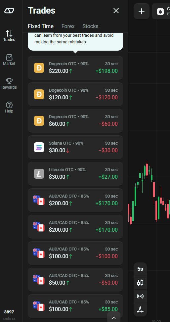
Task: Open the asset selector with drop icon
Action: coord(161,11)
